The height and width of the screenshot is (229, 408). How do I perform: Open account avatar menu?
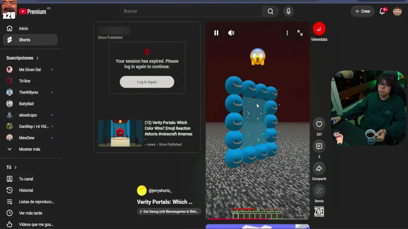click(x=397, y=11)
